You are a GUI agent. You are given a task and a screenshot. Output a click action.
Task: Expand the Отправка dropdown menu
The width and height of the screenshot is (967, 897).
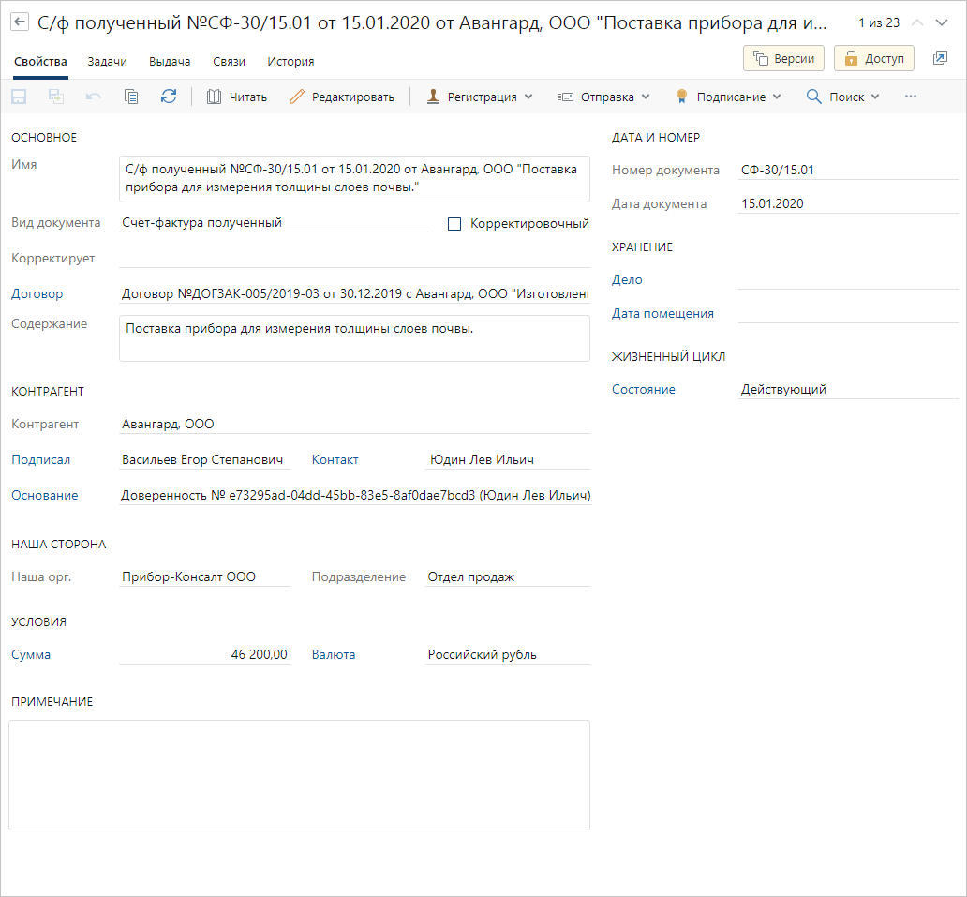click(x=604, y=97)
